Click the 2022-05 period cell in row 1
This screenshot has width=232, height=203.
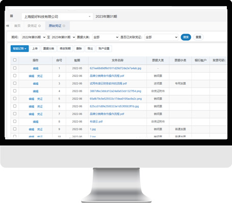(x=77, y=68)
